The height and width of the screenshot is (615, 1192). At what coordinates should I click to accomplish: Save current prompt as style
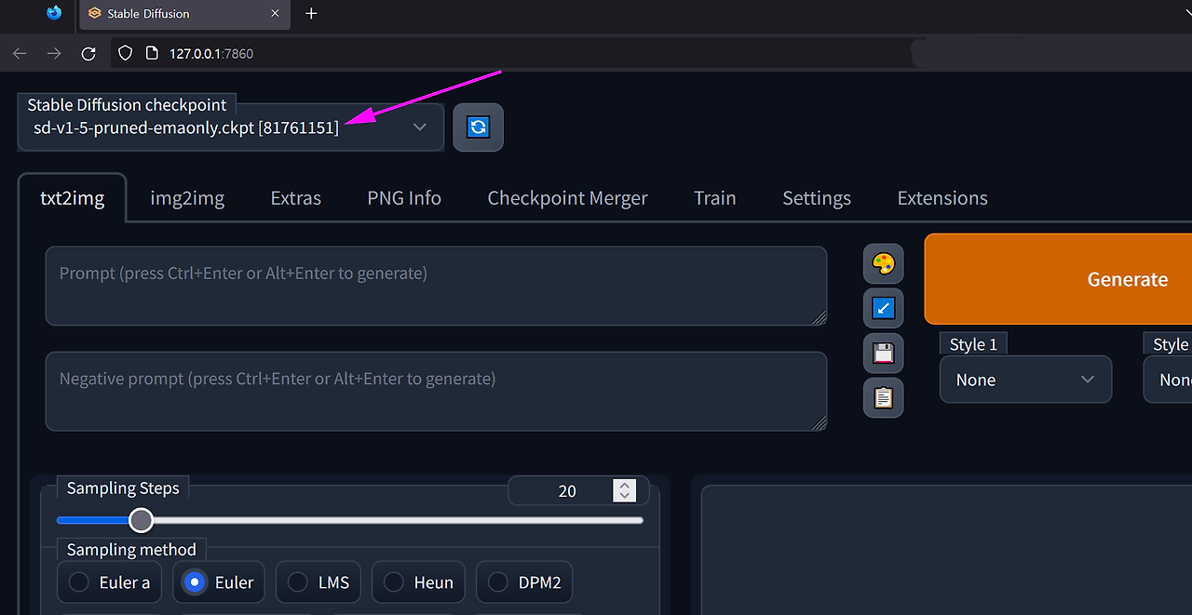point(883,353)
